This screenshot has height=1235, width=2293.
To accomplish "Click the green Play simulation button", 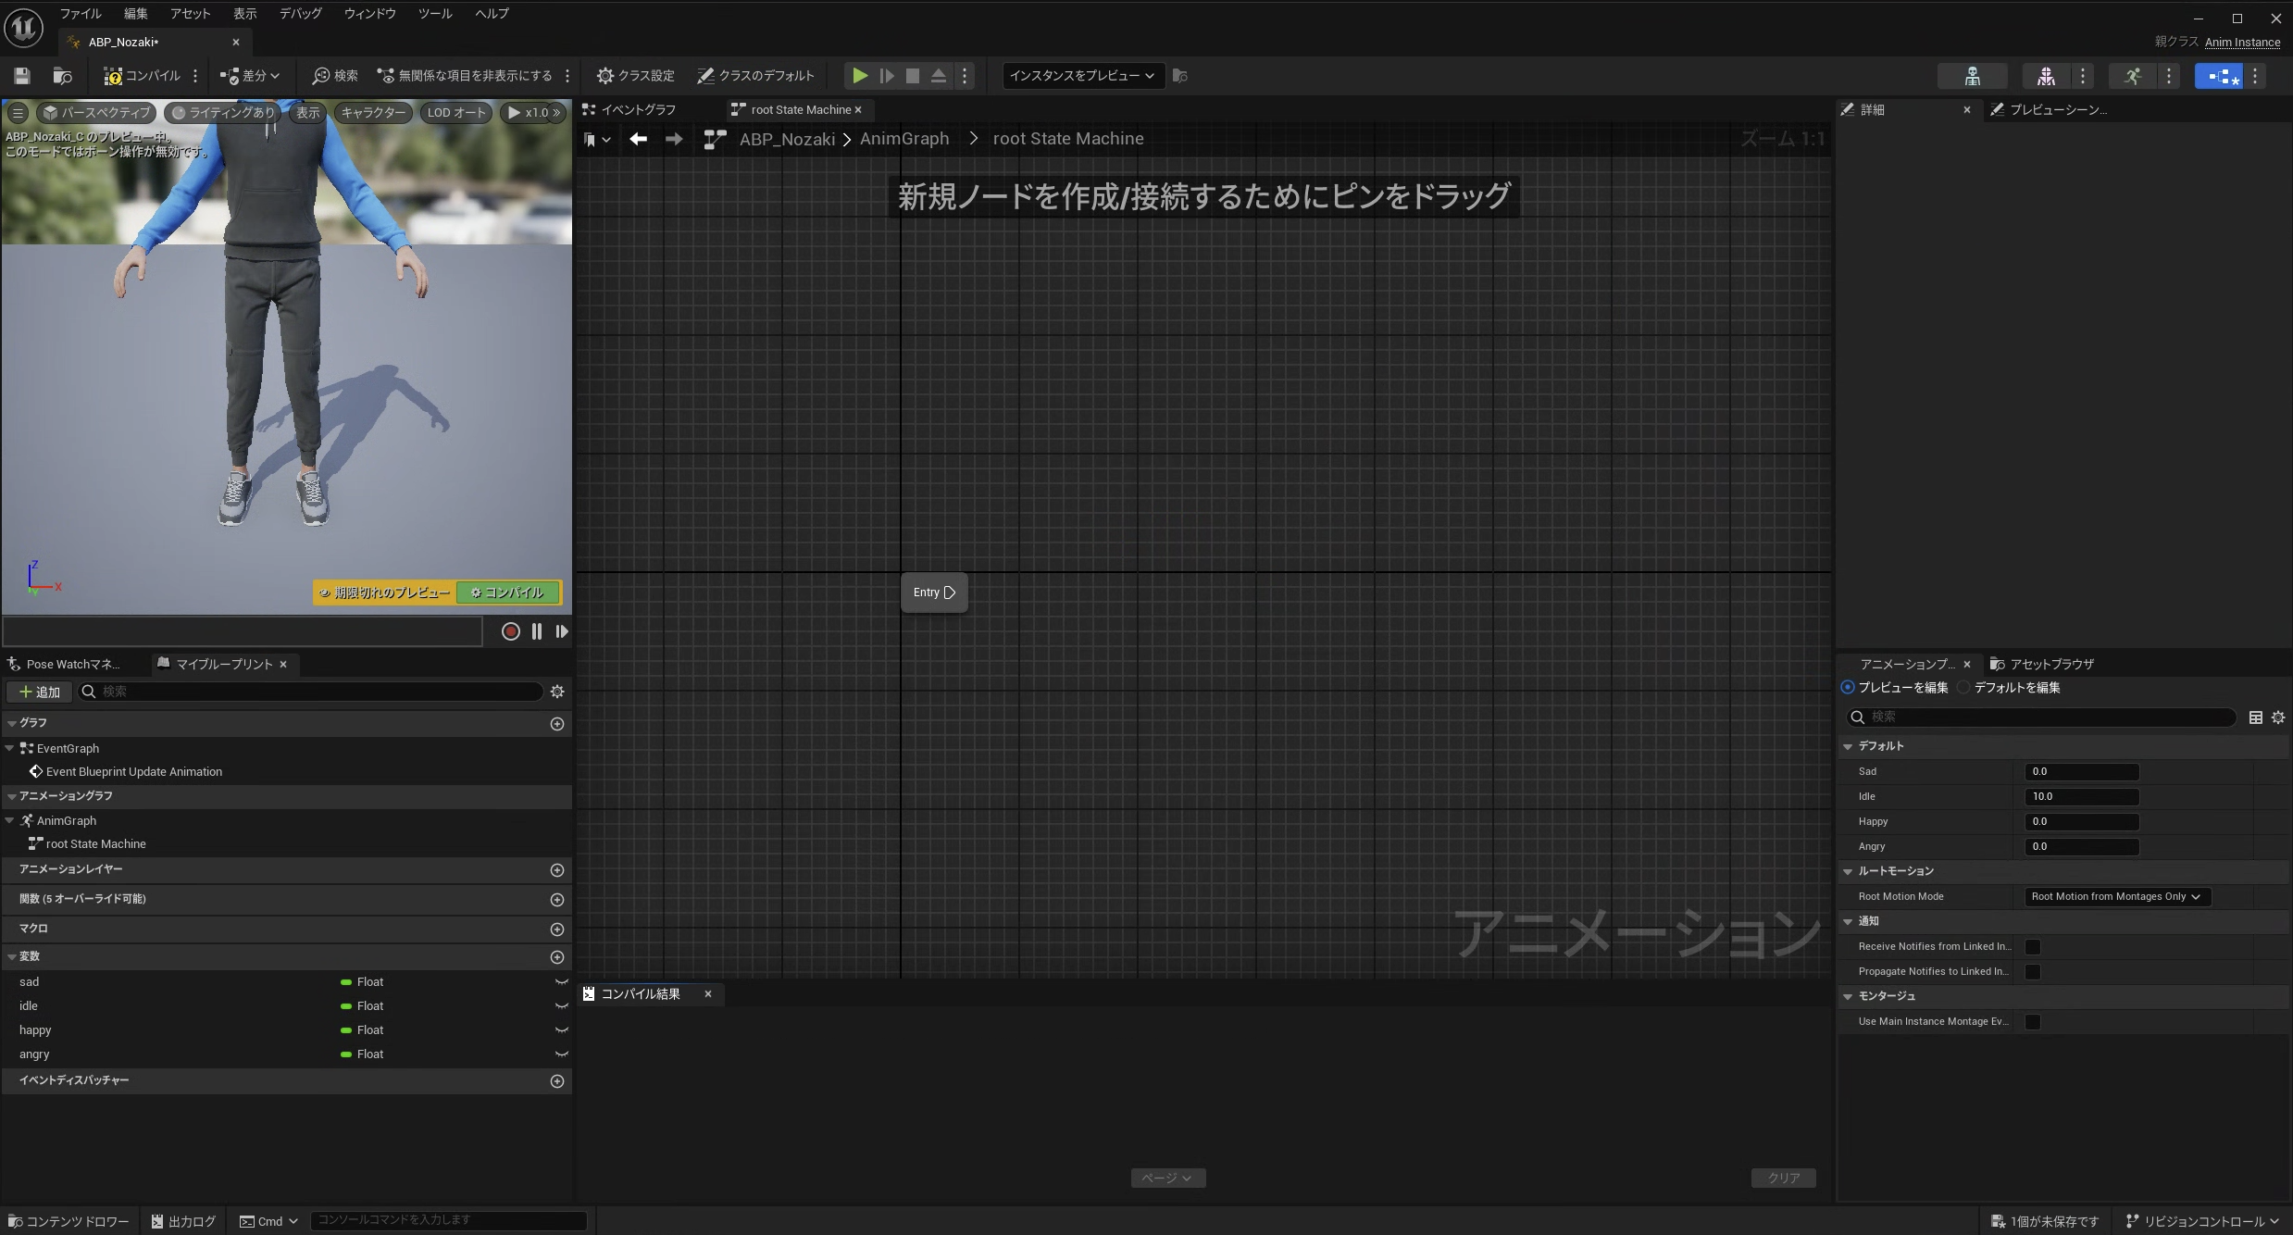I will point(859,76).
